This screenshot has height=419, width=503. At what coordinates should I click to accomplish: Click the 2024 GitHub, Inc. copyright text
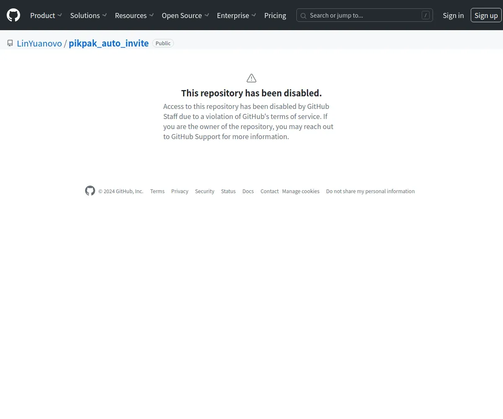point(121,191)
